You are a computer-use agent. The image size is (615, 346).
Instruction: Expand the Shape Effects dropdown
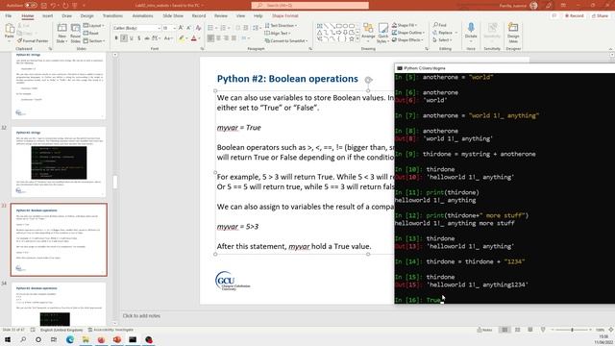[407, 40]
